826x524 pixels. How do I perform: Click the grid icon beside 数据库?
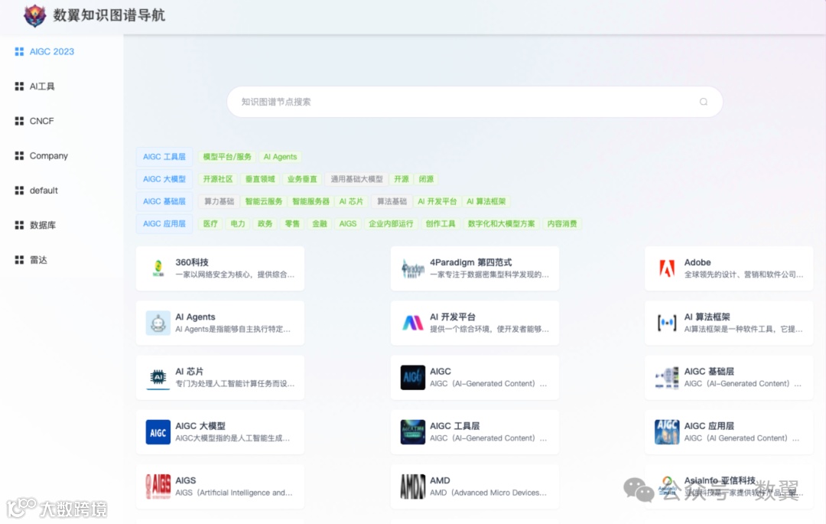(x=19, y=226)
